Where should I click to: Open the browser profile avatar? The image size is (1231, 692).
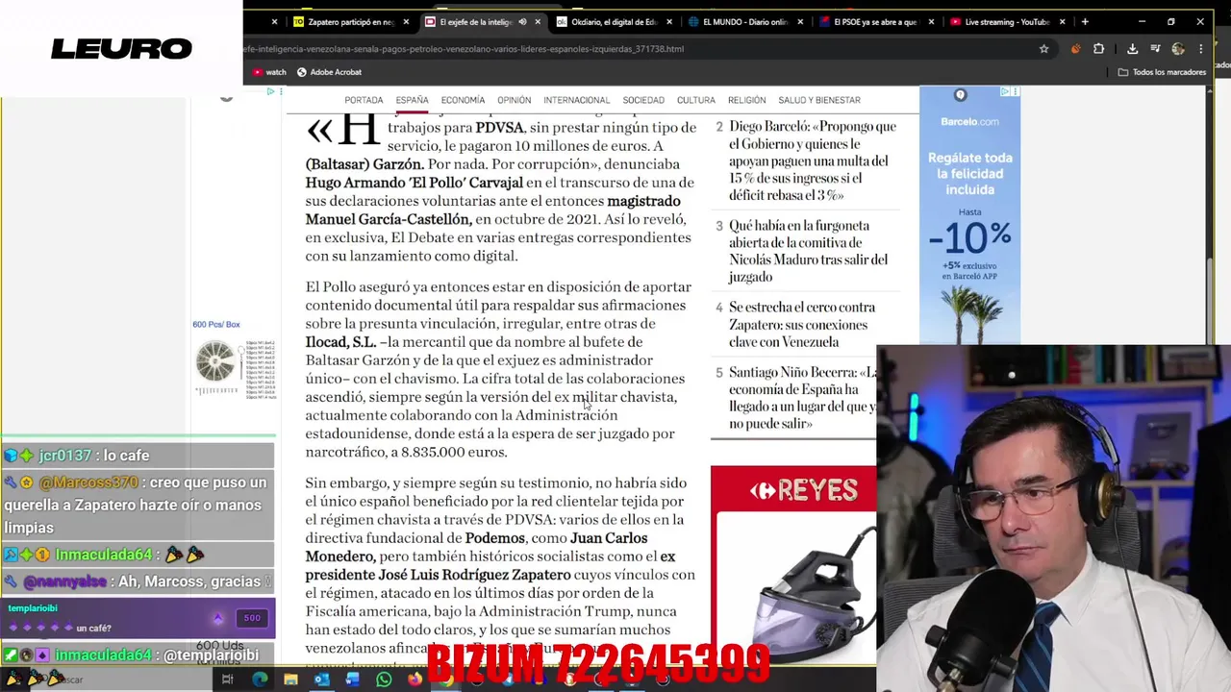pyautogui.click(x=1179, y=49)
